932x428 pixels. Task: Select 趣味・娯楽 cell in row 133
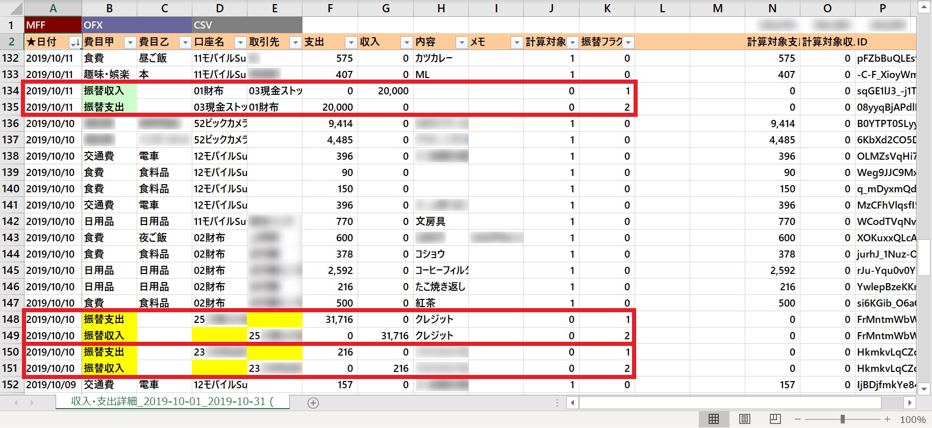[x=109, y=74]
